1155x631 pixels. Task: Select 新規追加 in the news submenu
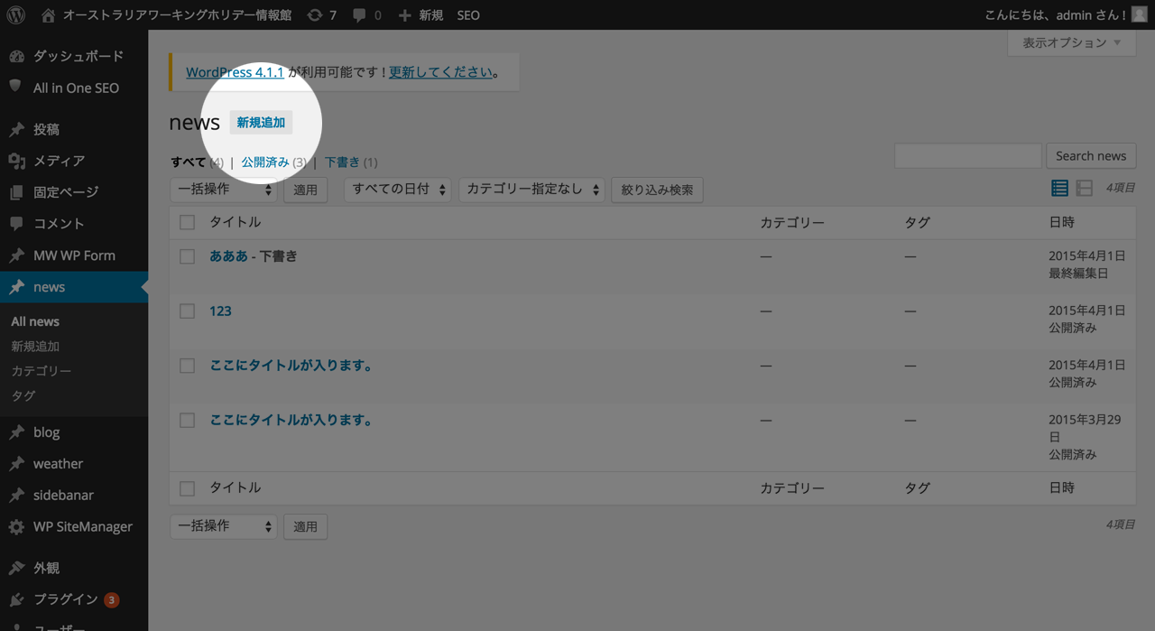coord(35,347)
